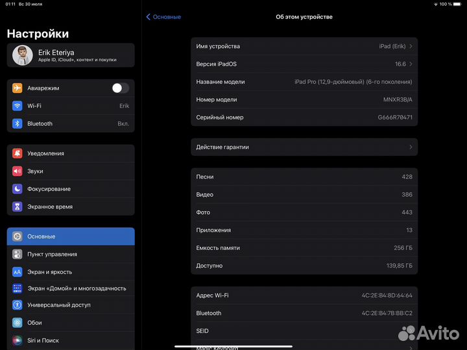Tap the Siri и Поиск icon
This screenshot has height=350, width=467.
click(x=18, y=340)
